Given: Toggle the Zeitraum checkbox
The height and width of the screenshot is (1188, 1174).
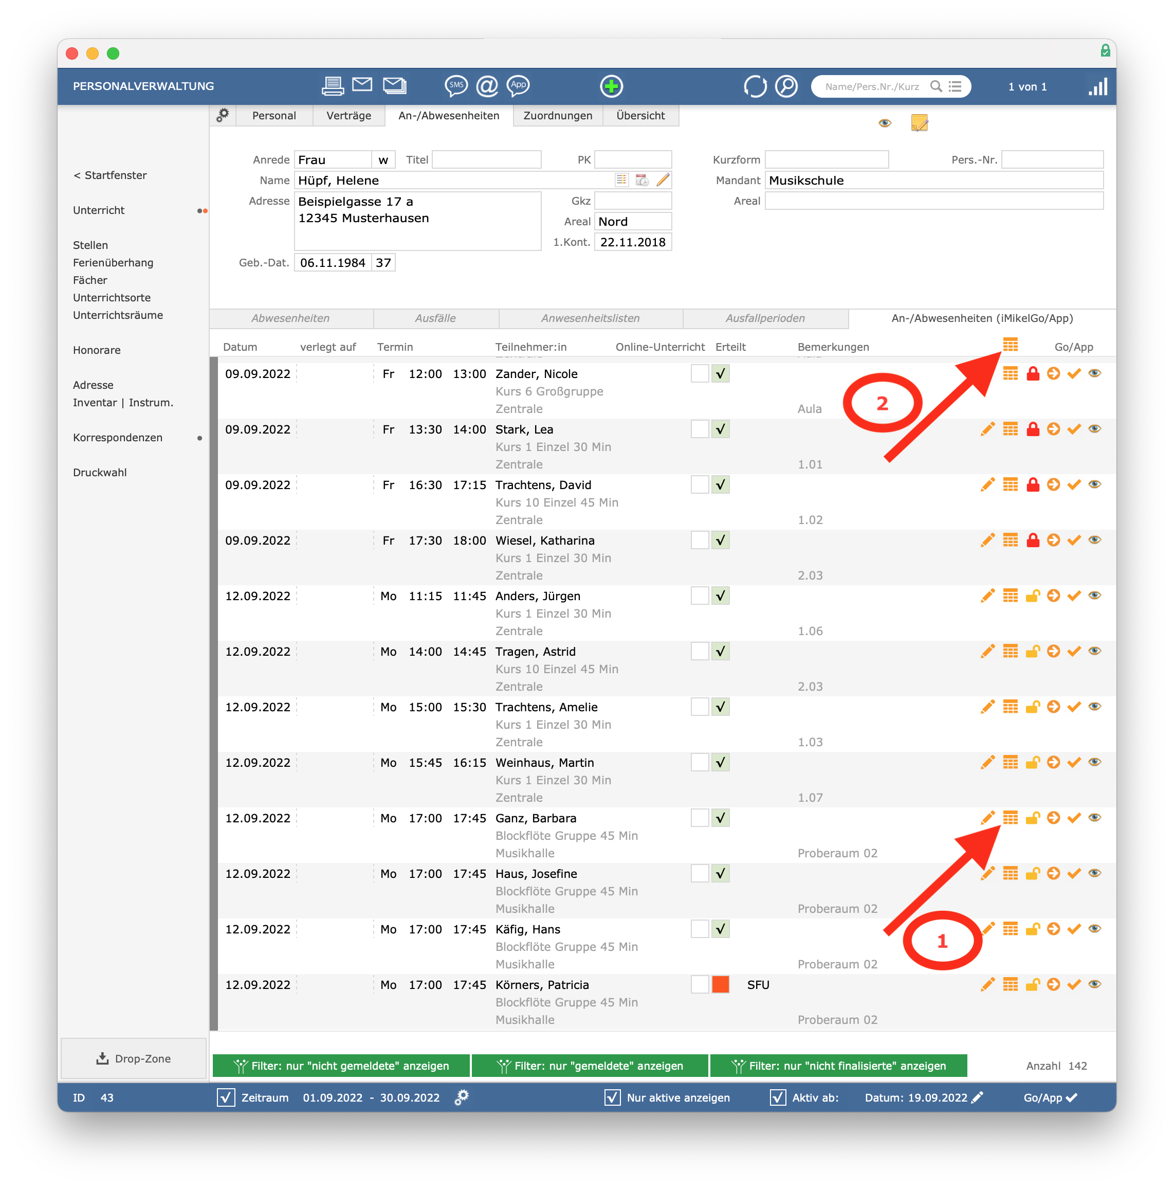Looking at the screenshot, I should tap(226, 1097).
